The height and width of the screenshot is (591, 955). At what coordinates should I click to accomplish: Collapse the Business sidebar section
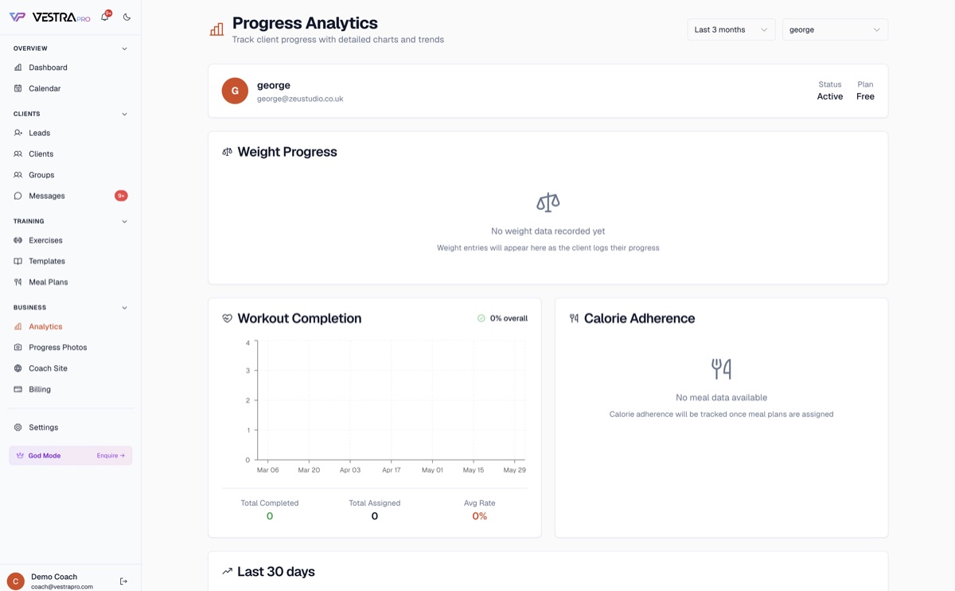[124, 307]
